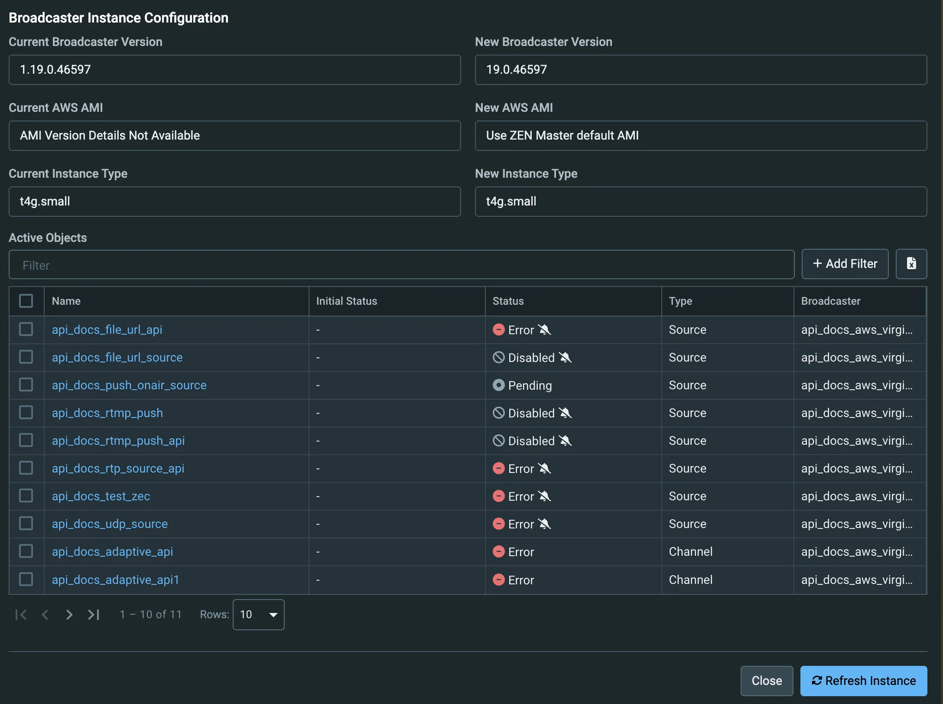Click muted bell icon for api_docs_rtmp_push
The image size is (943, 704).
[x=566, y=413]
